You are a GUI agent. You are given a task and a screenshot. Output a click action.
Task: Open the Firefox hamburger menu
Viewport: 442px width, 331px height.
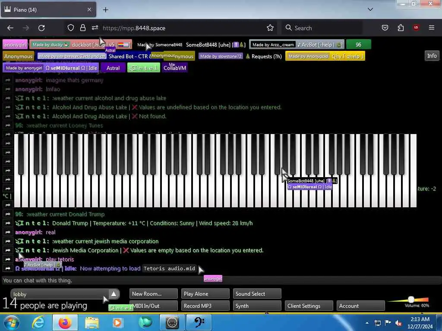tap(432, 28)
